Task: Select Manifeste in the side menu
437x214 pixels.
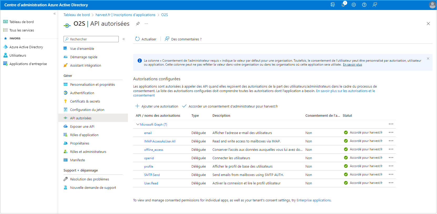Action: pos(77,160)
